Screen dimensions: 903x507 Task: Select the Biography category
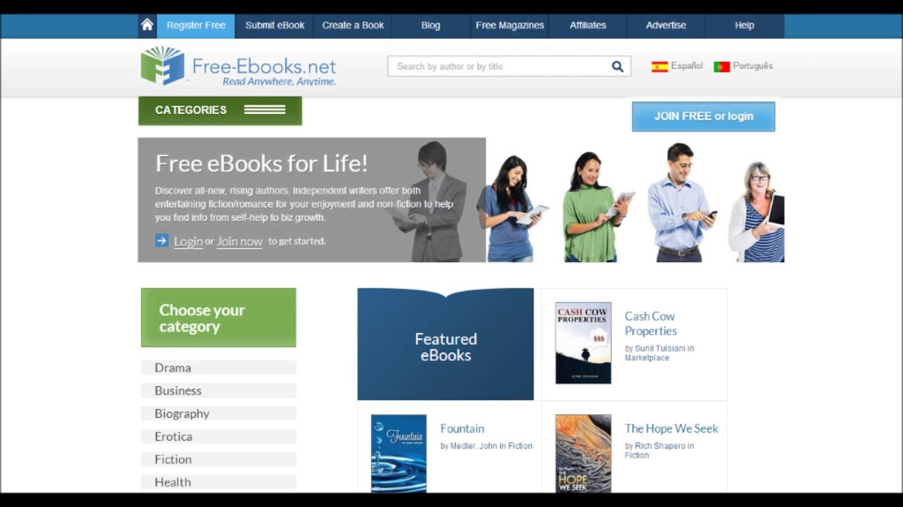click(219, 413)
